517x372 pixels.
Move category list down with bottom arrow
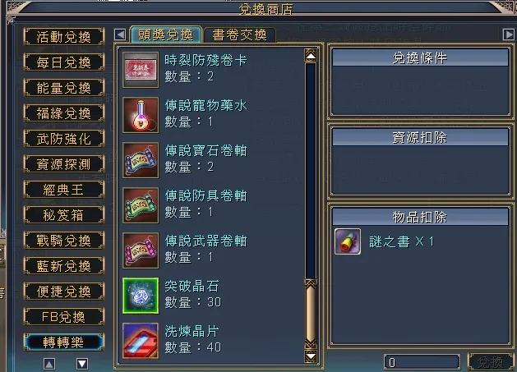pyautogui.click(x=82, y=364)
